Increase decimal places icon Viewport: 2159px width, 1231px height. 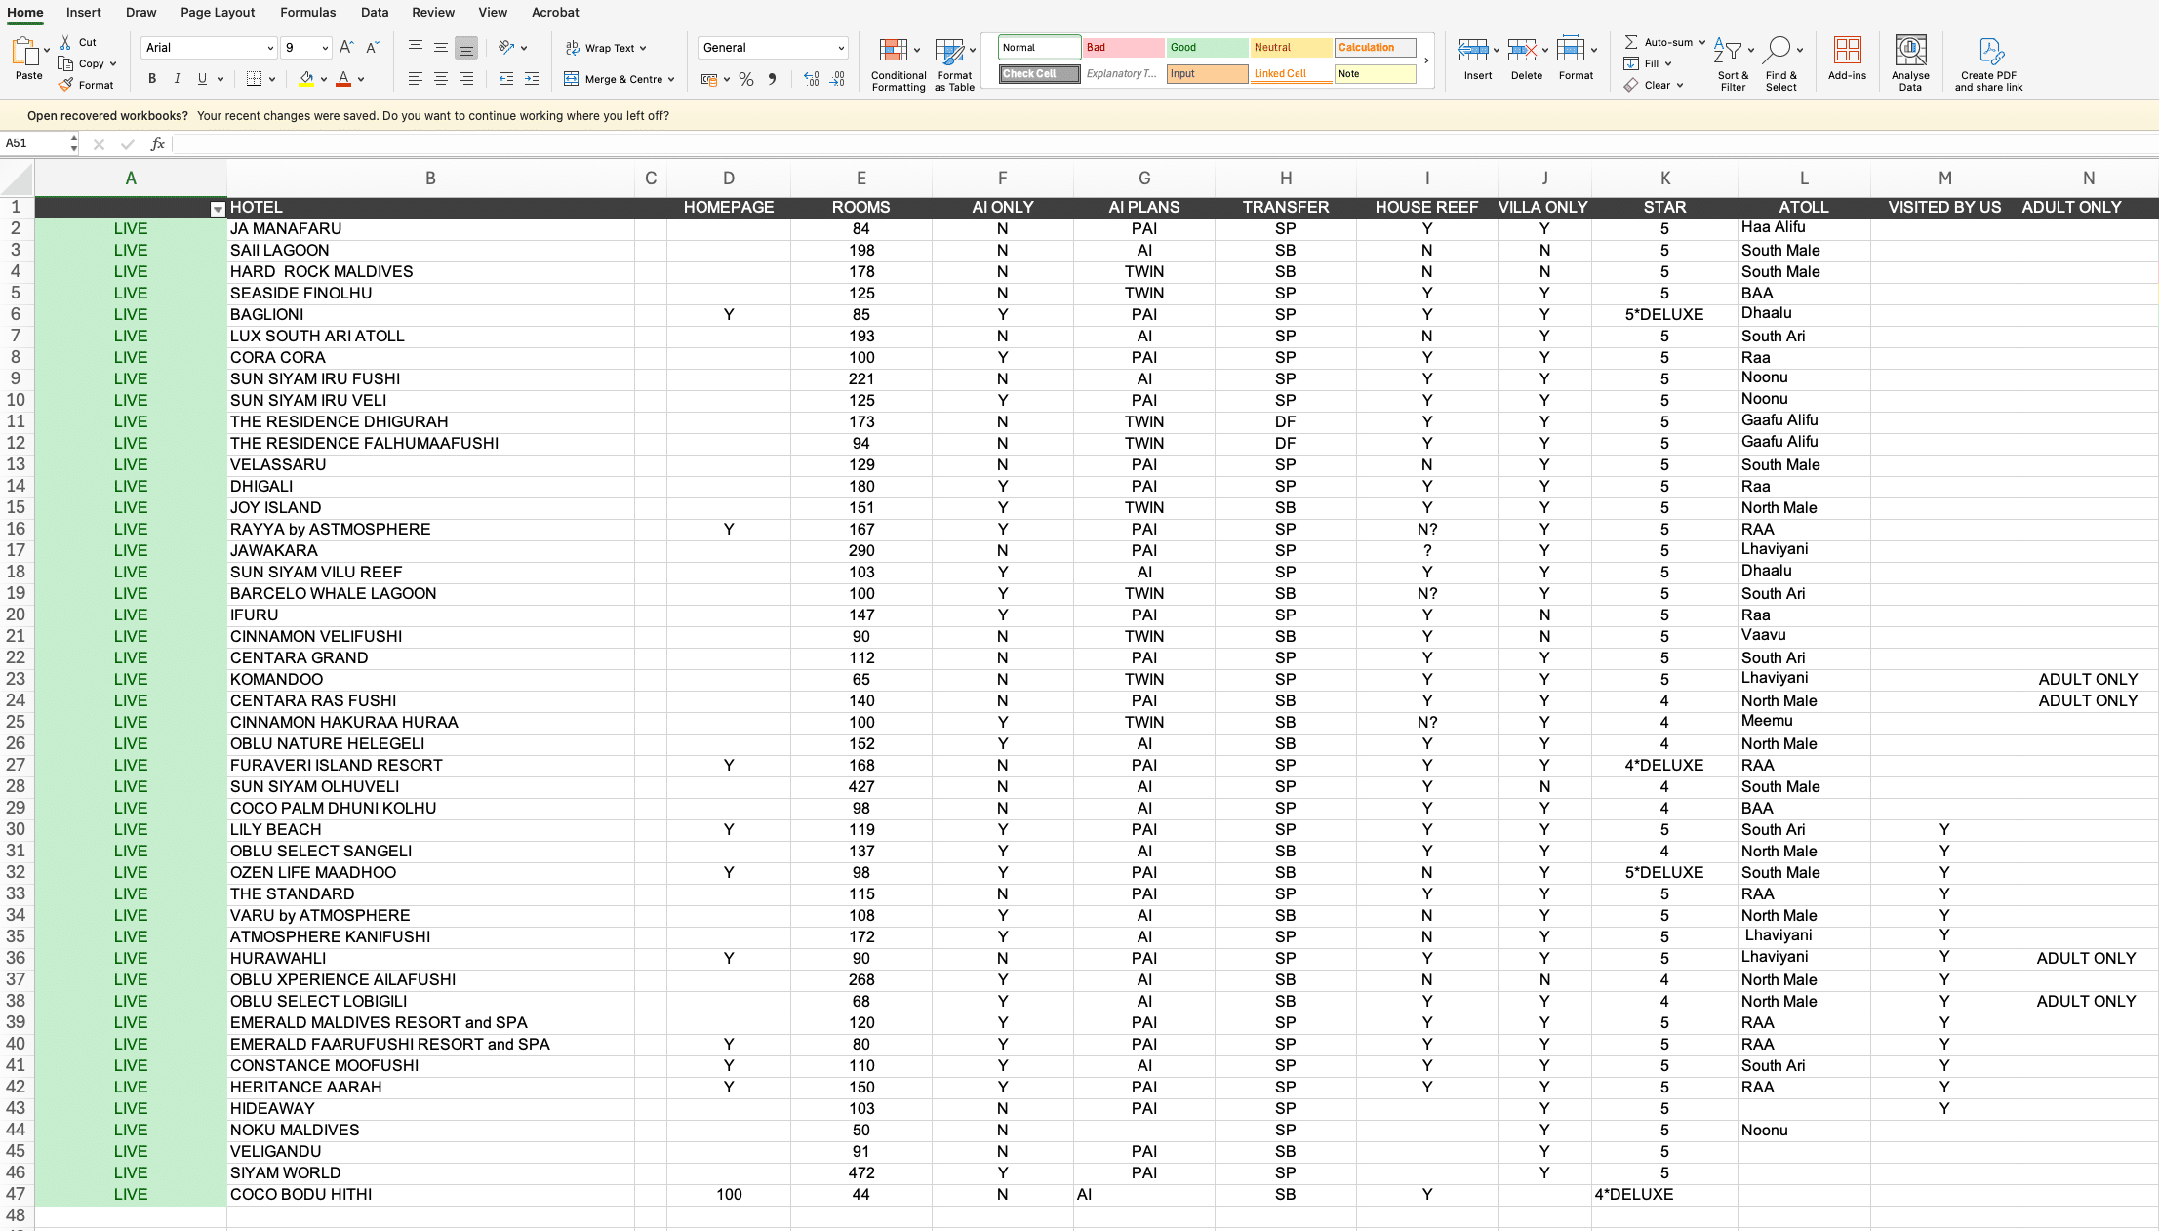coord(811,79)
